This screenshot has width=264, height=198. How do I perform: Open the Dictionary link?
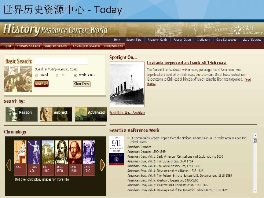203,40
